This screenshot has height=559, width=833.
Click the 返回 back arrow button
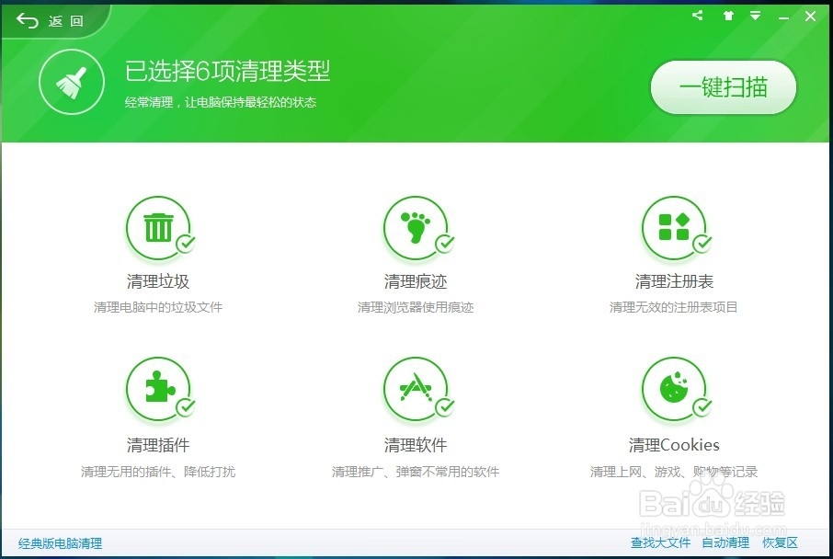pos(50,21)
